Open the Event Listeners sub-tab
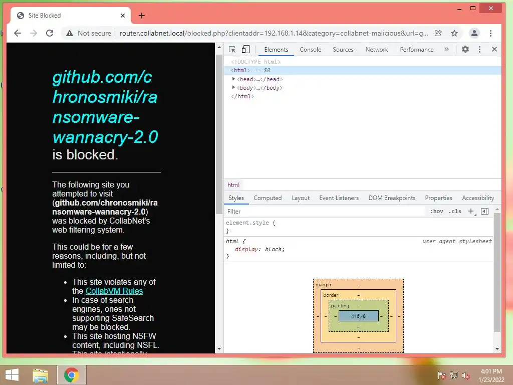 (339, 198)
